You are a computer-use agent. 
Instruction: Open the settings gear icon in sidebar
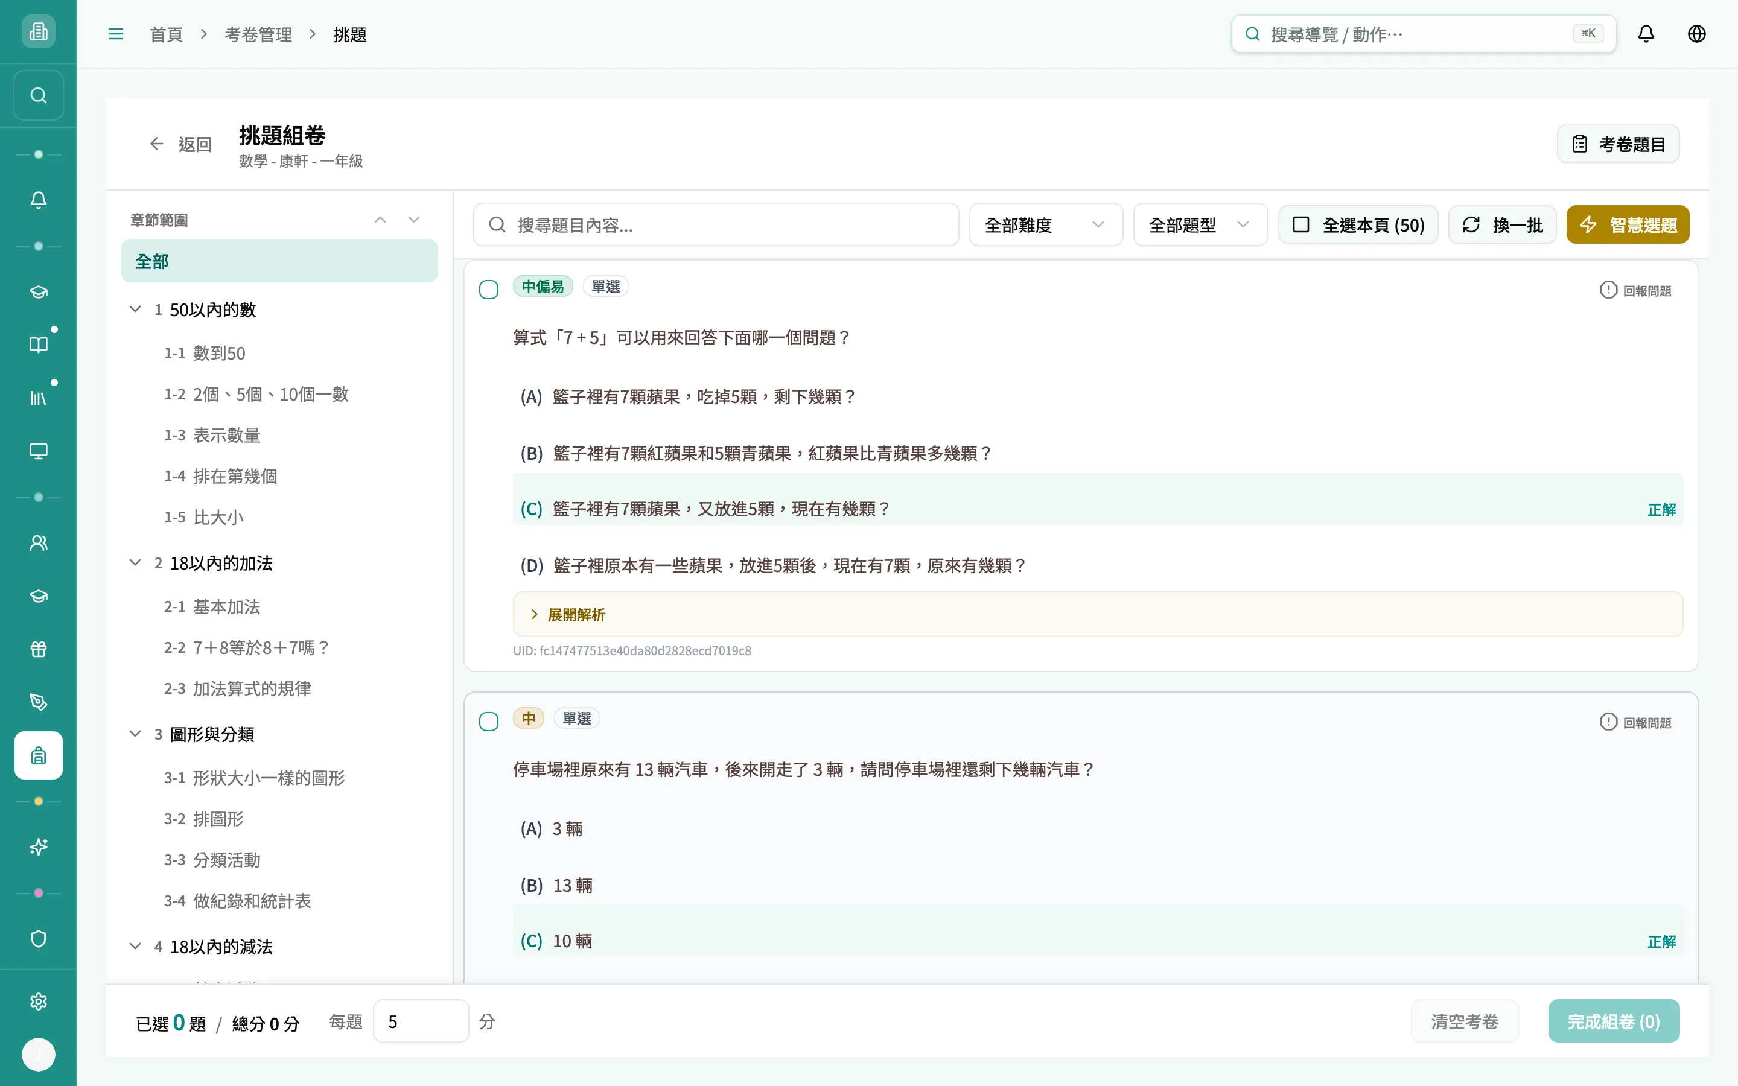tap(38, 1002)
